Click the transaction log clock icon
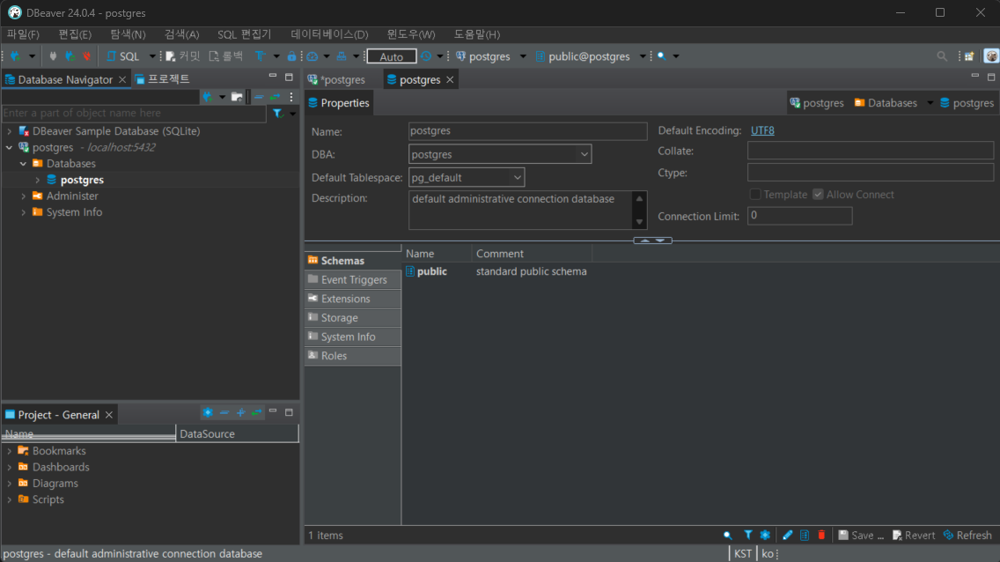 pos(426,56)
